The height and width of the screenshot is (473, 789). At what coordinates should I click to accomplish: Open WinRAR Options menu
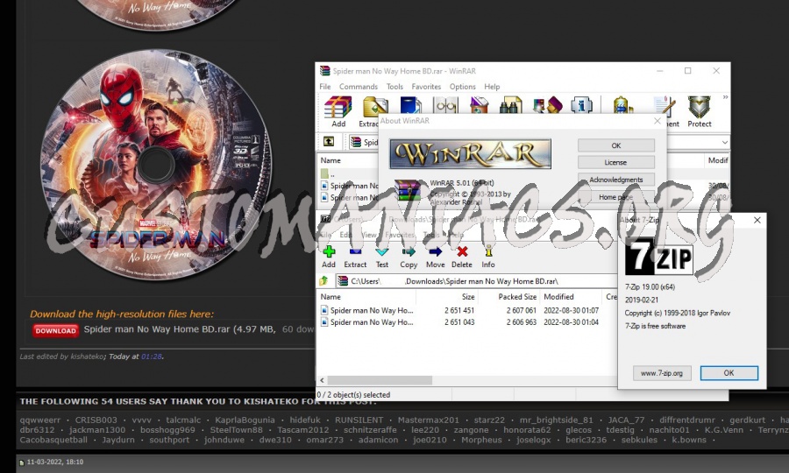tap(462, 87)
